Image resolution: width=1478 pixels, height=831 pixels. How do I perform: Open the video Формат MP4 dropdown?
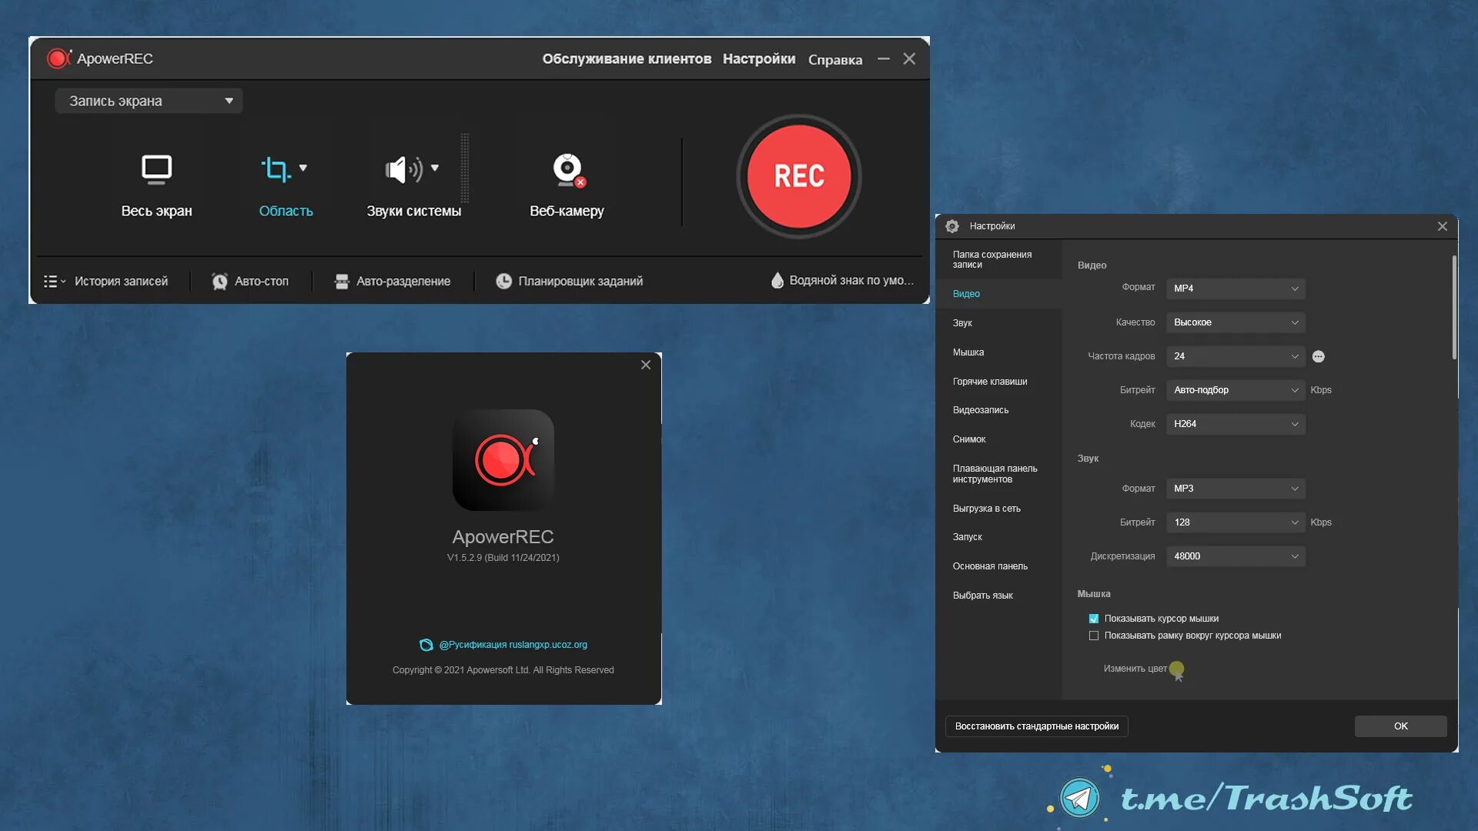click(1236, 289)
